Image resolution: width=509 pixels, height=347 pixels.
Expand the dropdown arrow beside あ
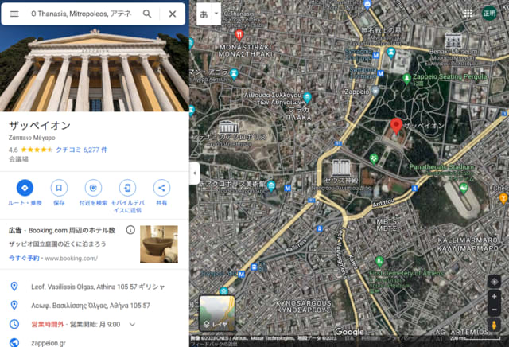click(x=216, y=14)
